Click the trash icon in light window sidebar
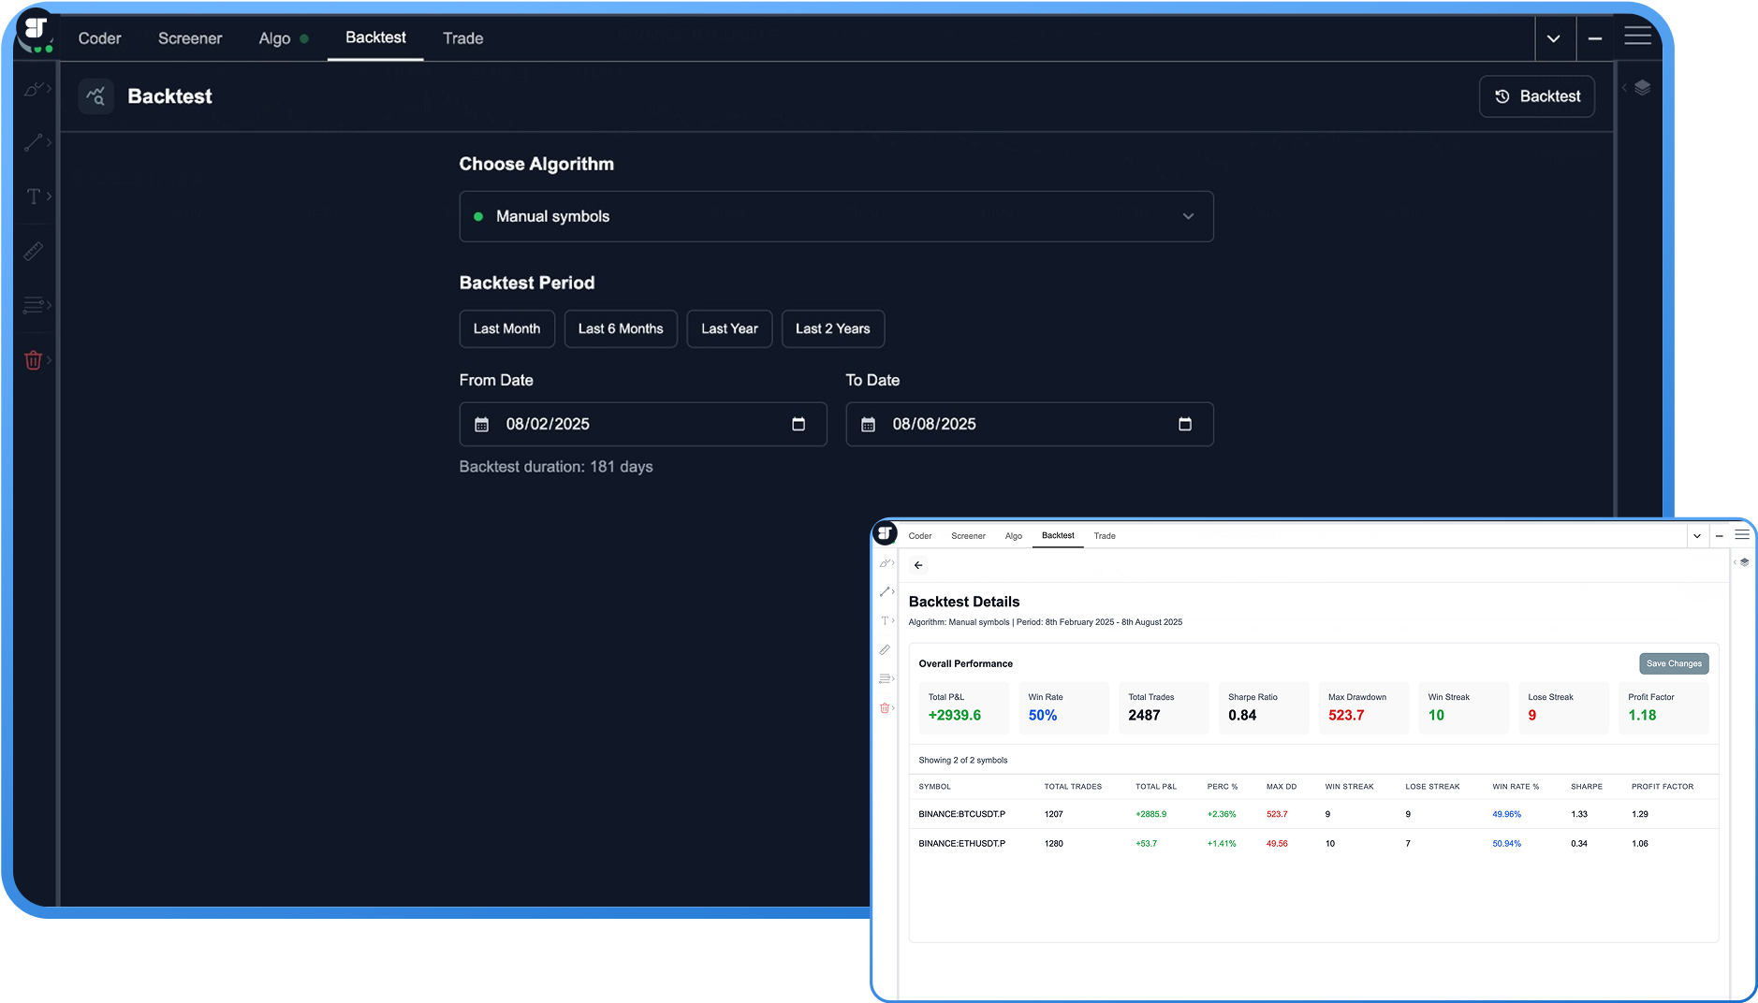The height and width of the screenshot is (1003, 1758). coord(885,708)
